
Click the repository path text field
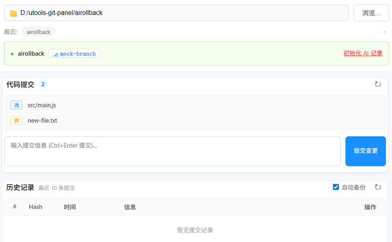(182, 13)
